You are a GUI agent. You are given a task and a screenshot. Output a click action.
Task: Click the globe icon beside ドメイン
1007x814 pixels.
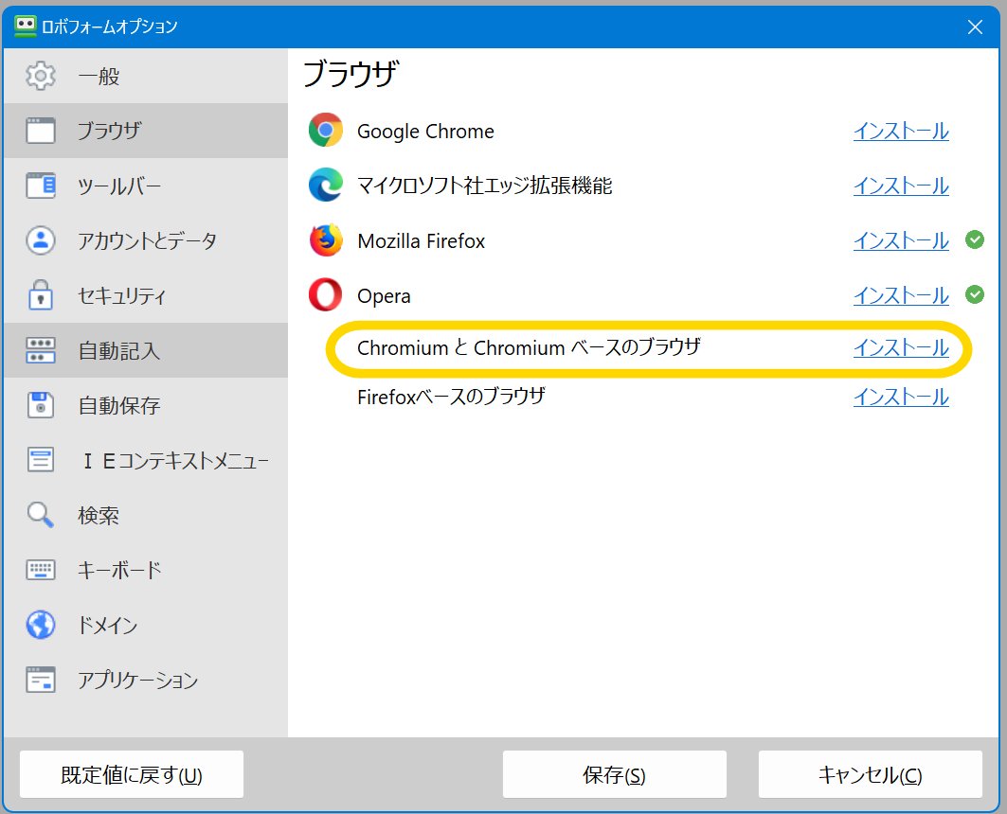(x=41, y=625)
